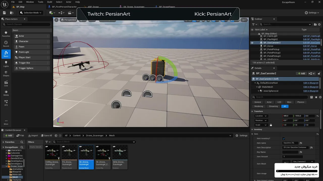Open the Window menu

[30, 2]
